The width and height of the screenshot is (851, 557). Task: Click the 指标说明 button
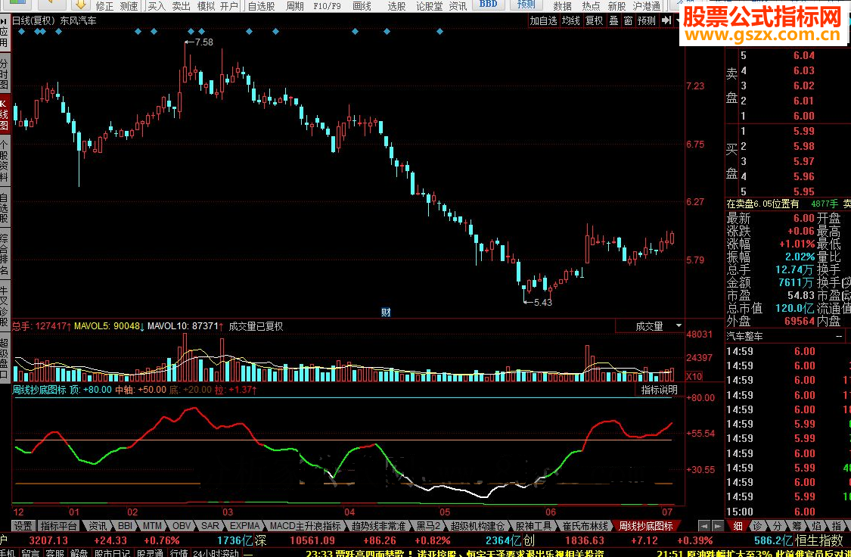(x=659, y=390)
